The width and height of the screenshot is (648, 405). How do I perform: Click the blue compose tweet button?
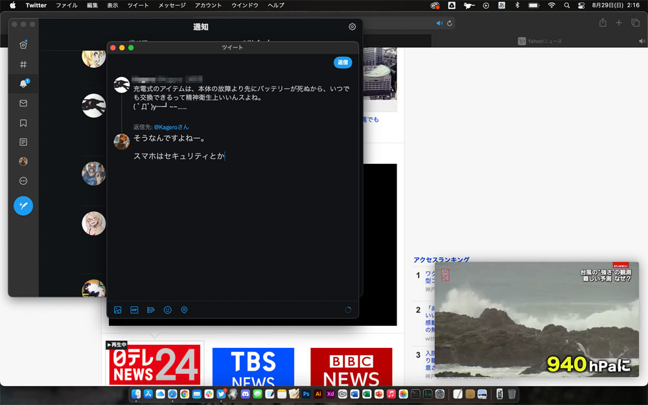[23, 205]
